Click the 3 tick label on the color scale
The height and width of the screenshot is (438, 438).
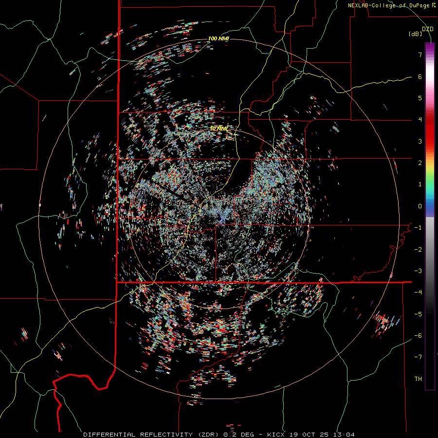pos(420,141)
